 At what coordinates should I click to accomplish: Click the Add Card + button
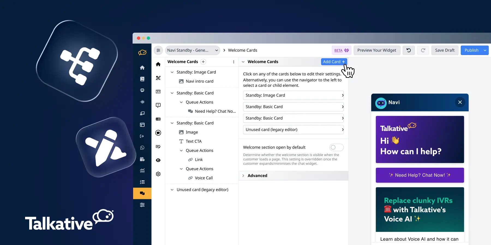(334, 62)
